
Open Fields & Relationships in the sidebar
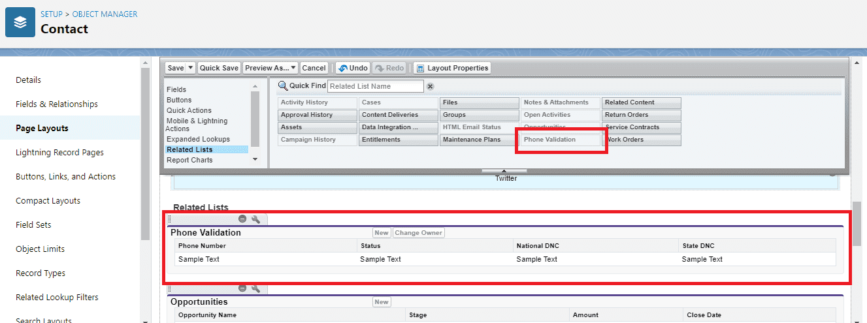click(57, 104)
